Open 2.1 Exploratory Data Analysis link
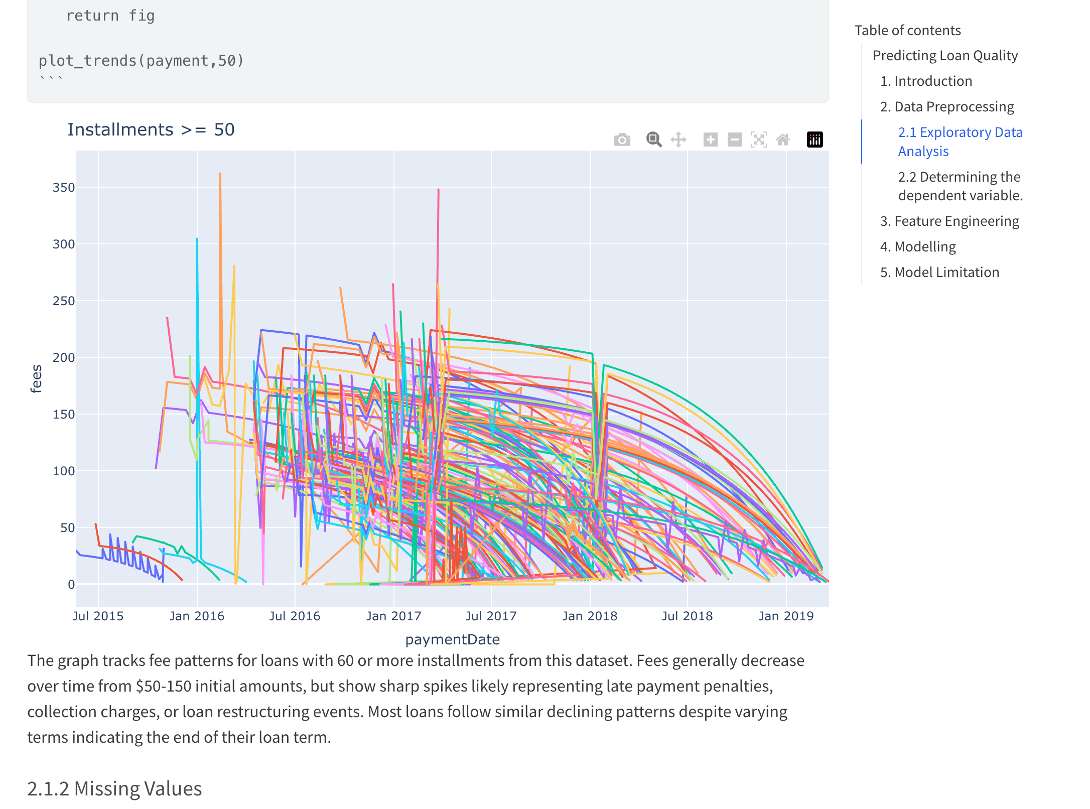The image size is (1090, 809). tap(960, 142)
